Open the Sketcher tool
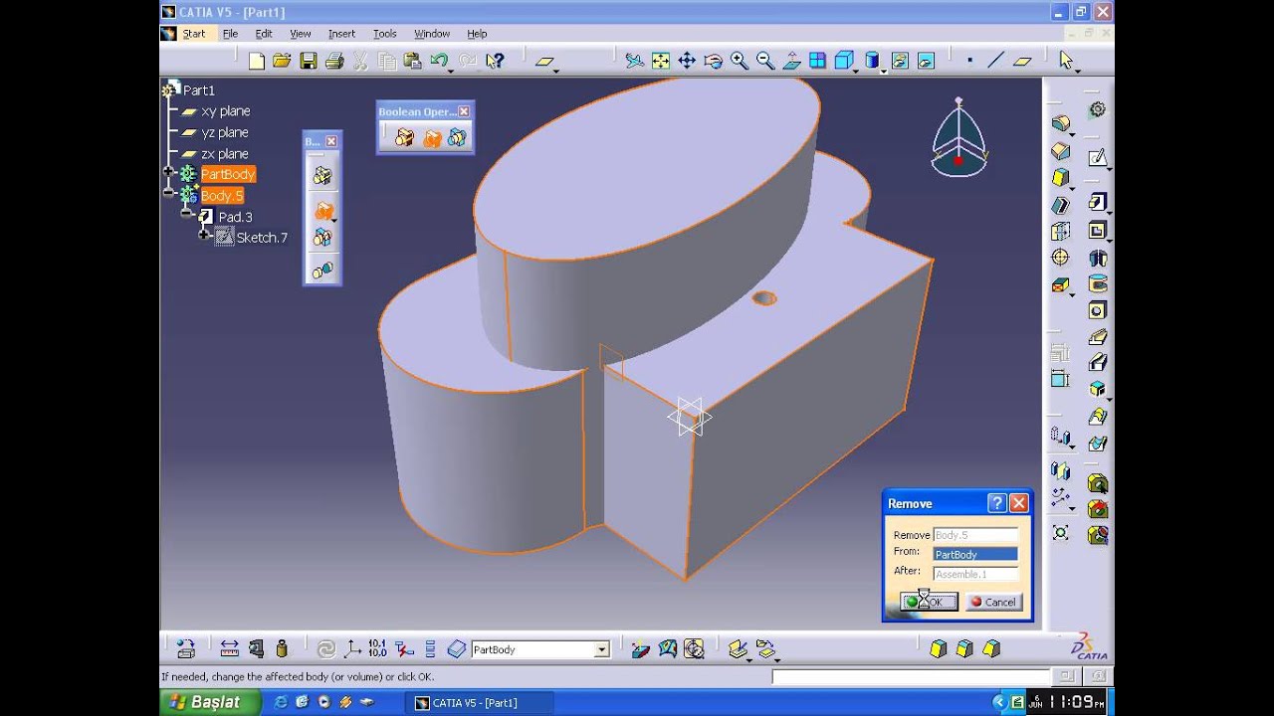1274x716 pixels. (x=1097, y=159)
